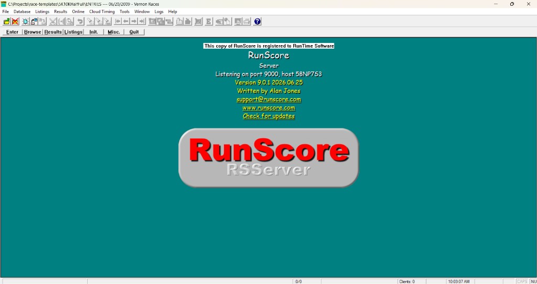Viewport: 537px width, 284px height.
Task: Open the Database menu
Action: [22, 12]
